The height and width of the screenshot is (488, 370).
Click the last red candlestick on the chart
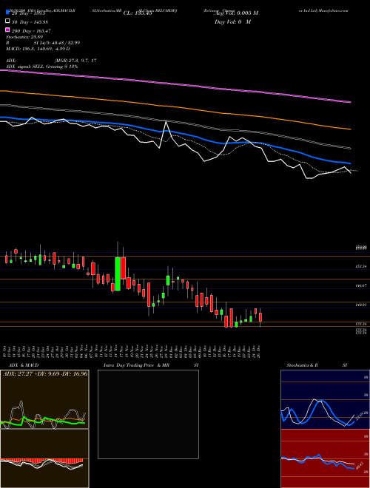[x=260, y=317]
